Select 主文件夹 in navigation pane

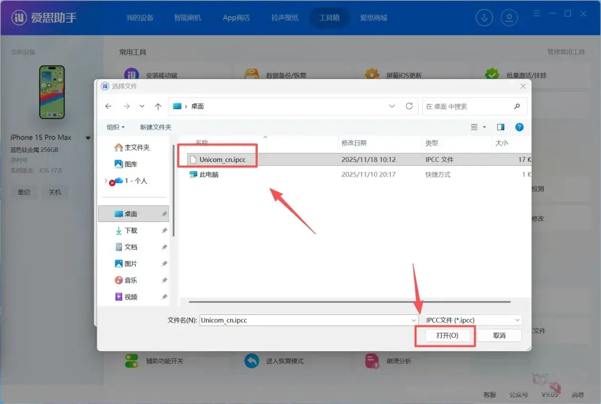coord(132,147)
